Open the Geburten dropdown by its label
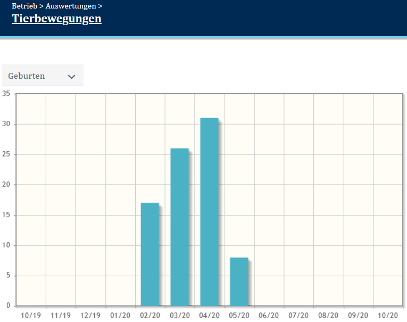 (27, 76)
